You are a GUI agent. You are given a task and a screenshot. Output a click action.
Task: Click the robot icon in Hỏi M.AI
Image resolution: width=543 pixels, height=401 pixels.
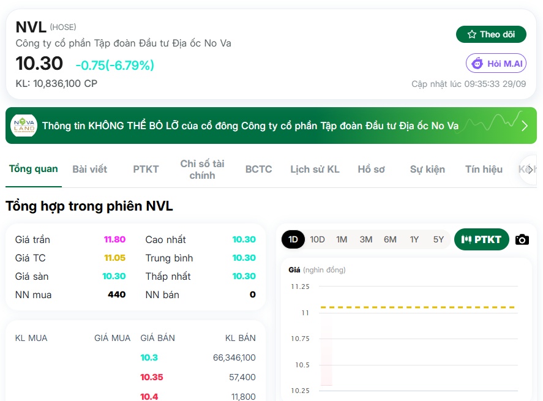point(477,64)
